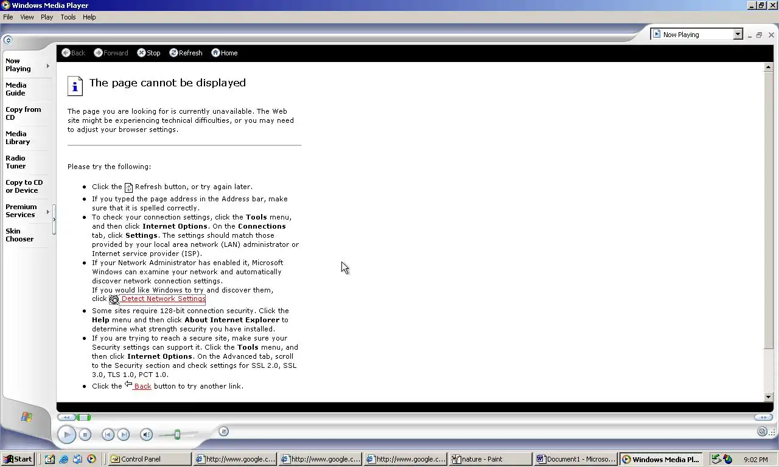779x467 pixels.
Task: Adjust the volume slider thumb
Action: [x=177, y=434]
